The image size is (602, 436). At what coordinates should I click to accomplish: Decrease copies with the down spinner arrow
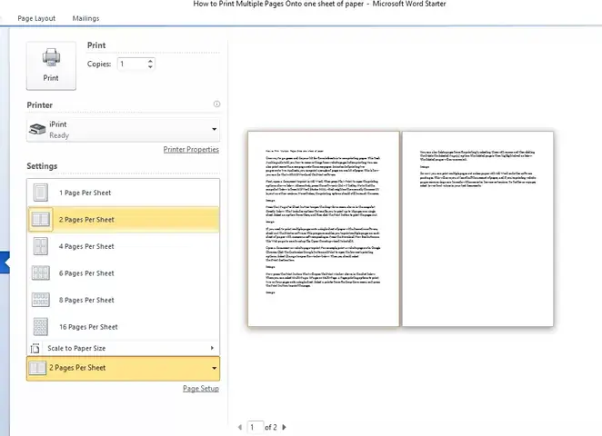[151, 66]
